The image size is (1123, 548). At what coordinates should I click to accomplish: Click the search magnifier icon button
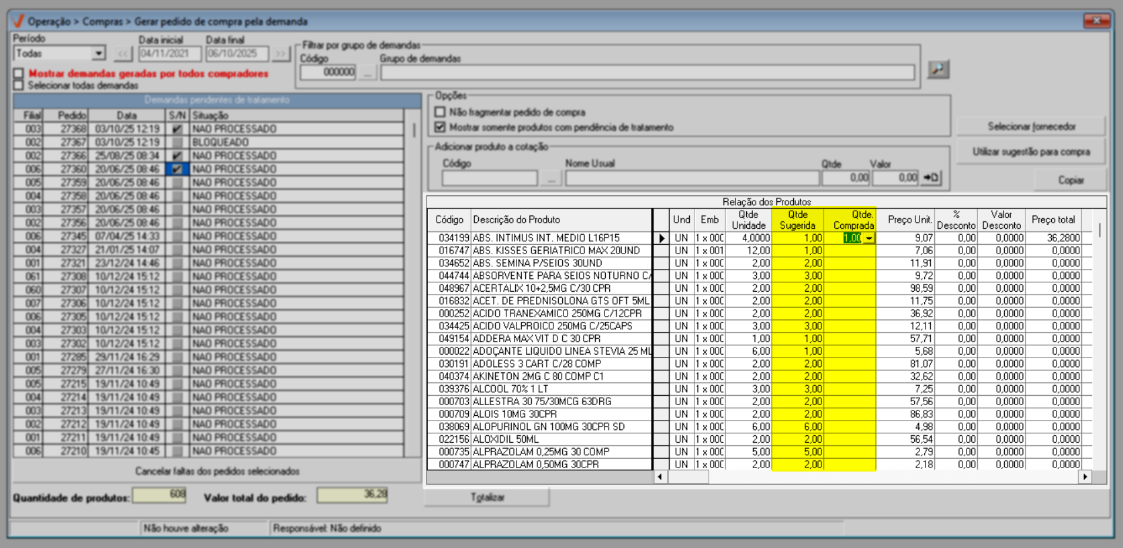pyautogui.click(x=938, y=69)
